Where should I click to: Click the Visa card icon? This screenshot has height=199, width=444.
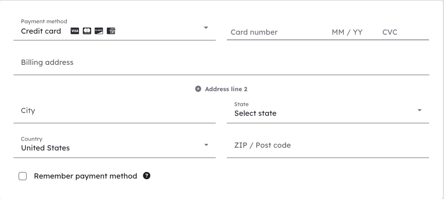75,31
